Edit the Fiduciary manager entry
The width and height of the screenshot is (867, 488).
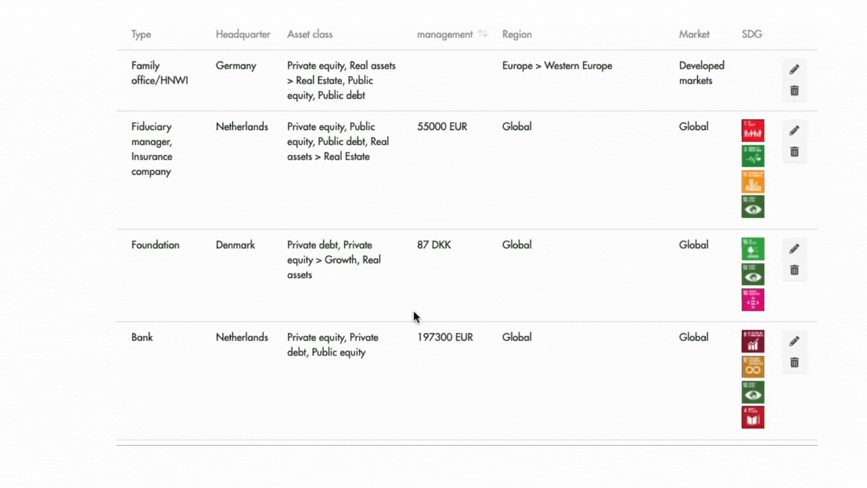coord(794,130)
